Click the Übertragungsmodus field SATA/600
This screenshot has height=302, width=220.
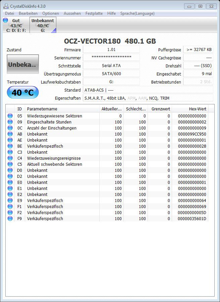(x=111, y=73)
